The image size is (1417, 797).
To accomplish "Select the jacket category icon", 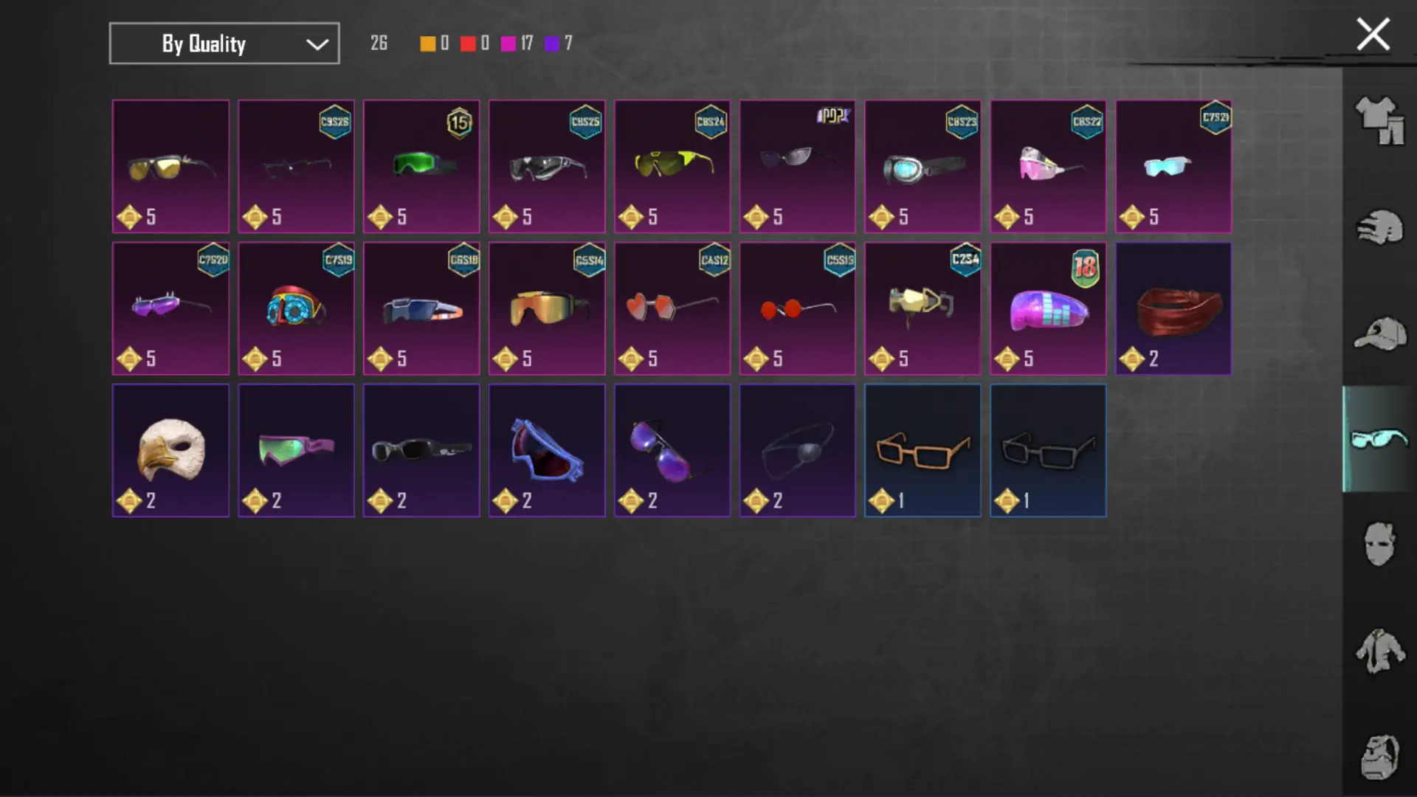I will click(x=1379, y=650).
